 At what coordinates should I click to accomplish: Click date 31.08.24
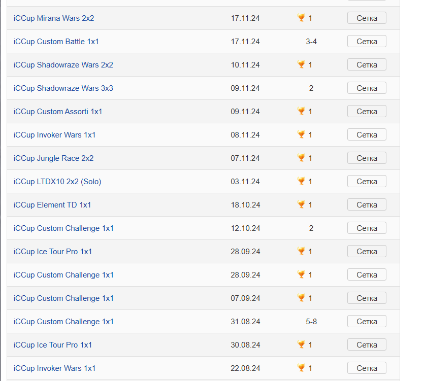pos(245,322)
